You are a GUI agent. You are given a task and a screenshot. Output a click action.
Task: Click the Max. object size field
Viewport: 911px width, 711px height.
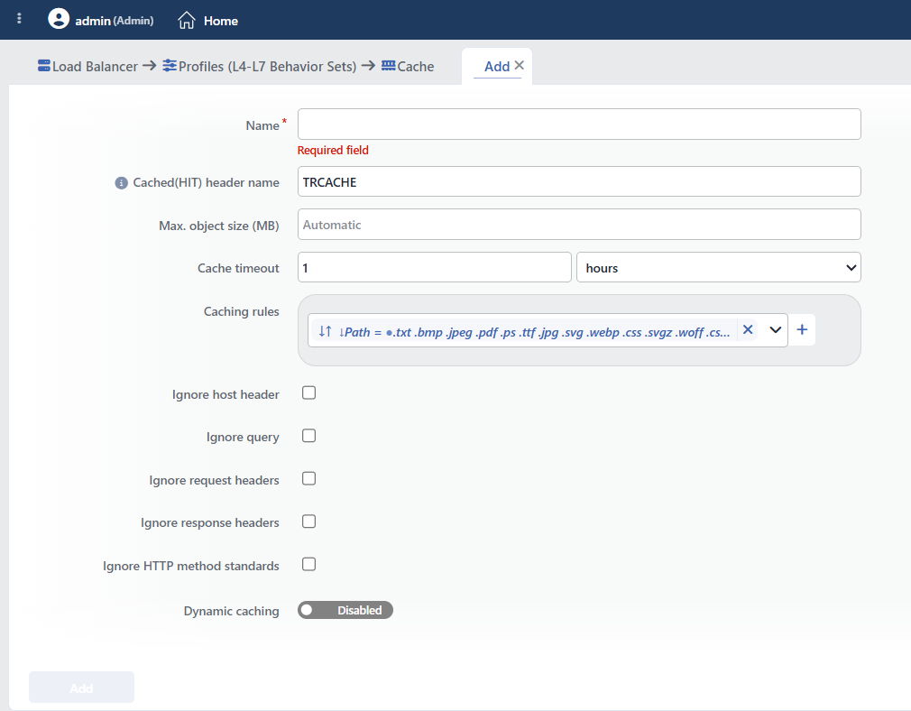click(579, 225)
